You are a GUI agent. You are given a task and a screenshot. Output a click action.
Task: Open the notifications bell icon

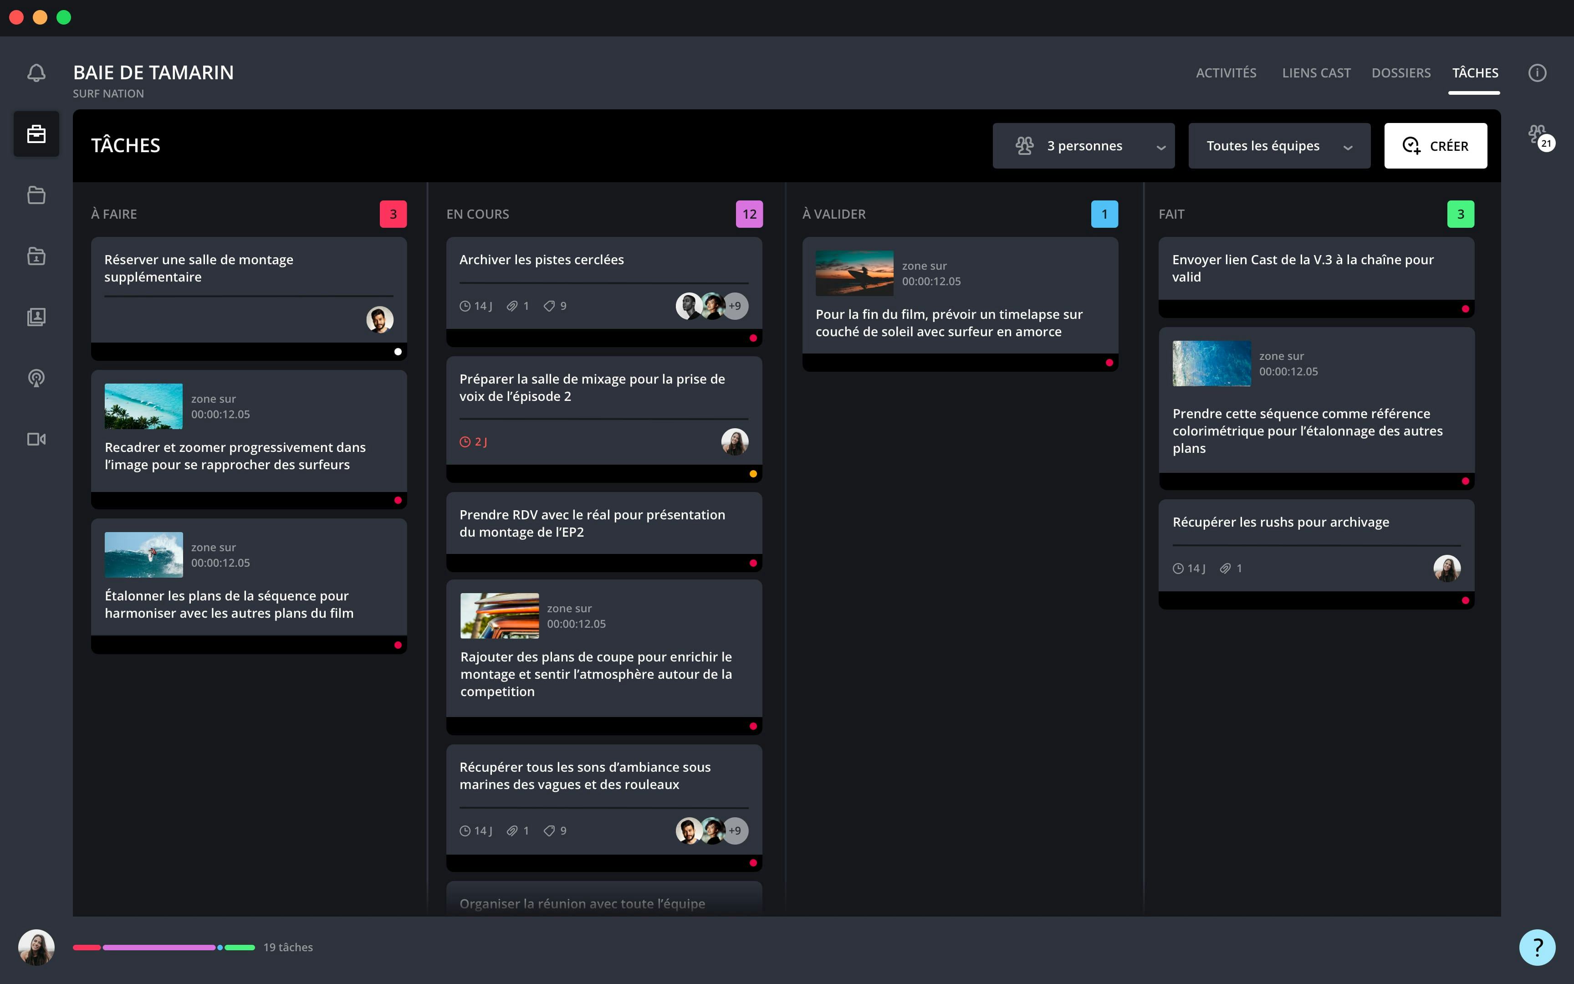(36, 73)
